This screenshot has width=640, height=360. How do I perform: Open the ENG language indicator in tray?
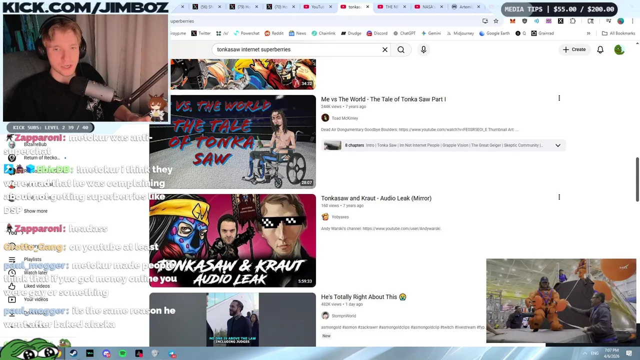click(x=594, y=353)
